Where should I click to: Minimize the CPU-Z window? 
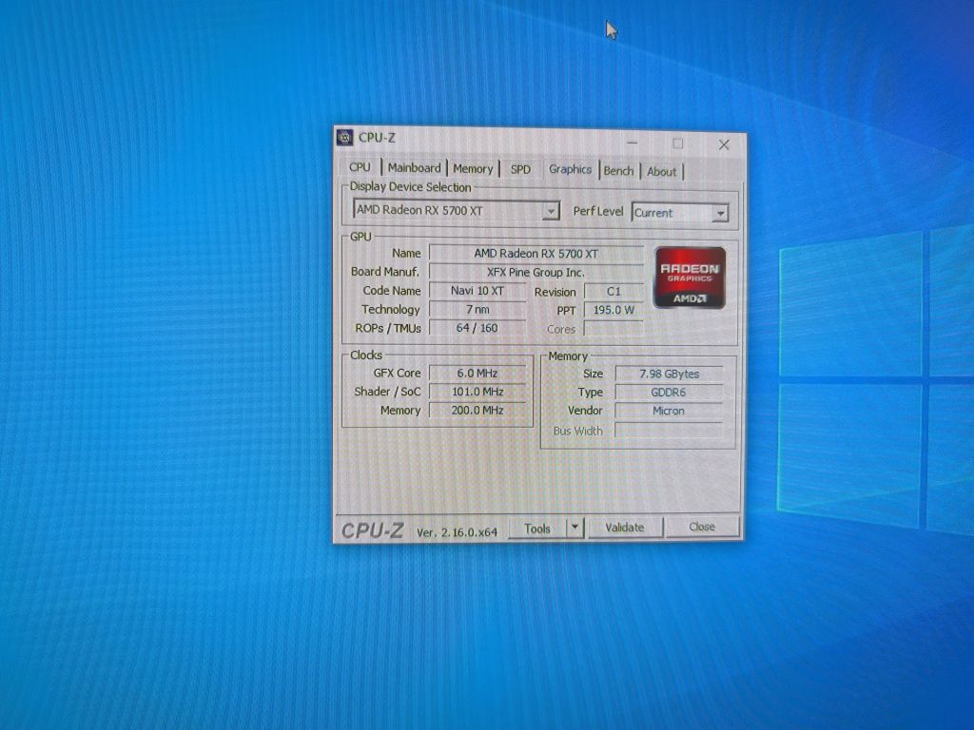pos(632,143)
